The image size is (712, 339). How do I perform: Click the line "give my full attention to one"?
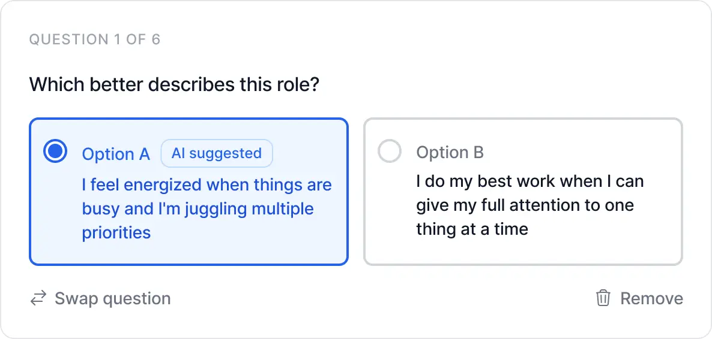point(525,205)
